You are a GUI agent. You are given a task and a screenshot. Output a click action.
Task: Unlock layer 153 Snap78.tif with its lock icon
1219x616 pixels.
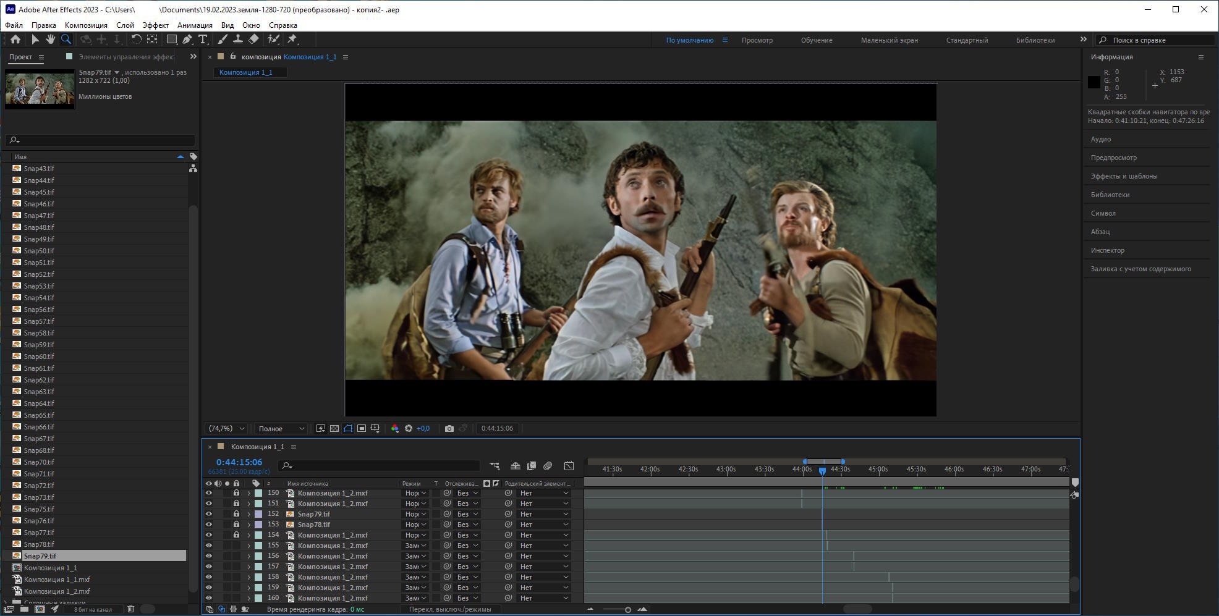point(236,525)
